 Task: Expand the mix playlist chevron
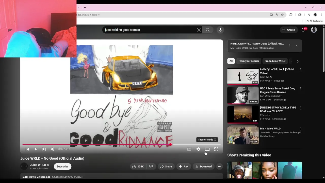click(297, 46)
